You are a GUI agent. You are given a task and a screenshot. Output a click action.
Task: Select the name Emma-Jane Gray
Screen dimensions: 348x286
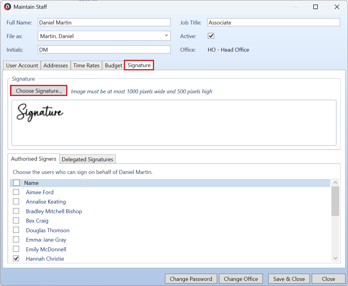pos(46,240)
